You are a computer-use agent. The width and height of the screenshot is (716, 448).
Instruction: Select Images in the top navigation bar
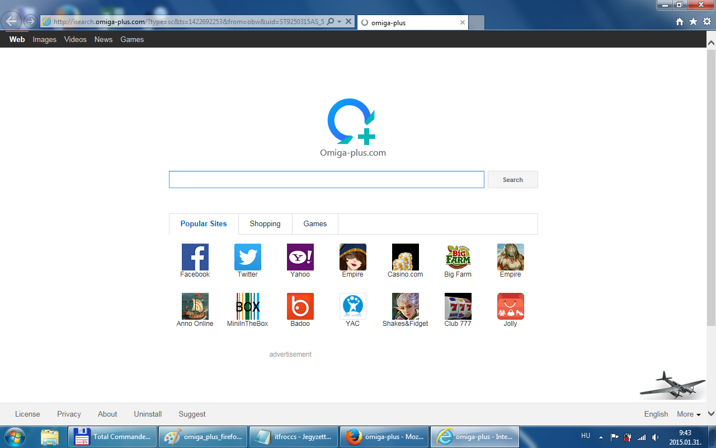click(x=45, y=40)
